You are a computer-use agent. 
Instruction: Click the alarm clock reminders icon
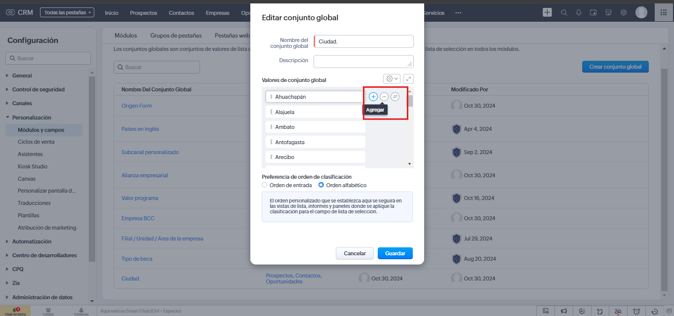(x=636, y=311)
